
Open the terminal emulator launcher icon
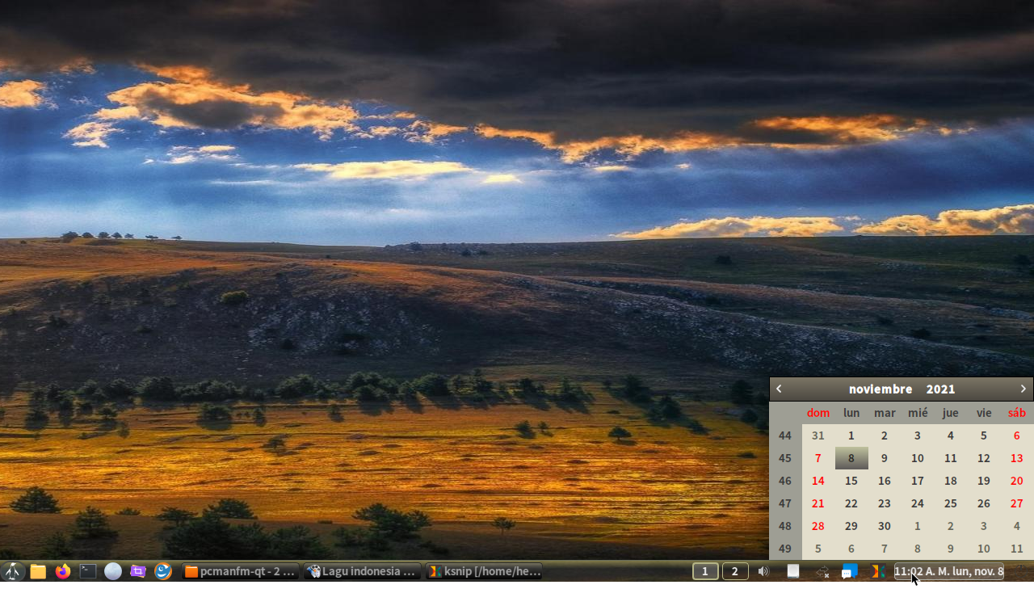(88, 571)
